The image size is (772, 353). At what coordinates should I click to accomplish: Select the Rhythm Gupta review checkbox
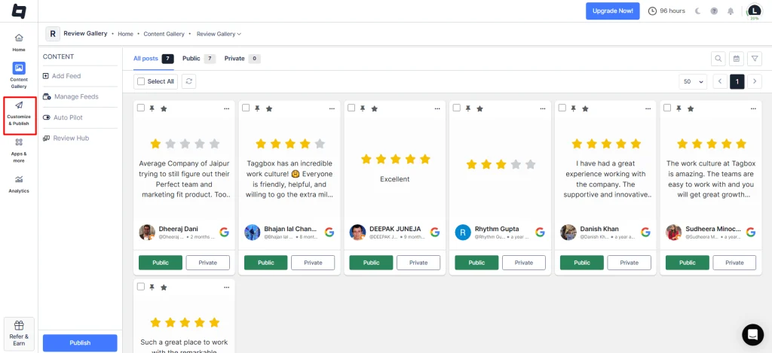coord(457,108)
